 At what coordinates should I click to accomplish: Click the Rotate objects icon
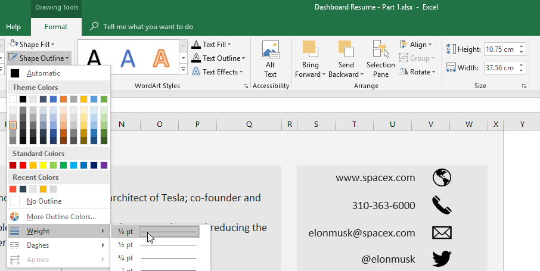click(x=404, y=71)
